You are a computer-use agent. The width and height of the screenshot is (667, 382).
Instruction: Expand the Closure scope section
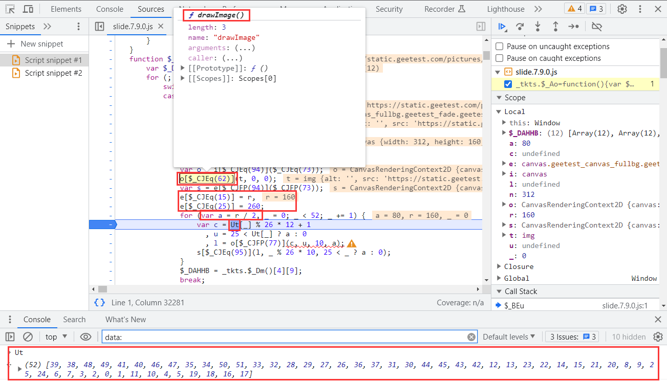[500, 266]
